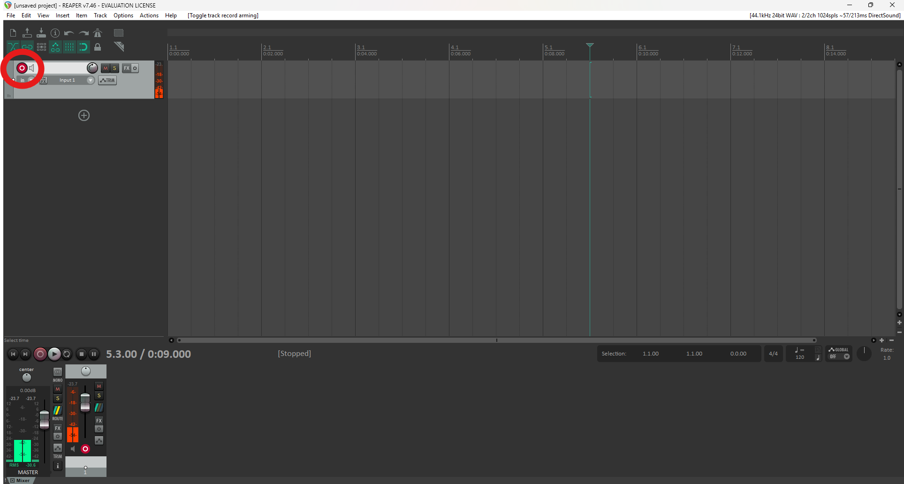904x484 pixels.
Task: Open track FX button in track panel
Action: (x=126, y=68)
